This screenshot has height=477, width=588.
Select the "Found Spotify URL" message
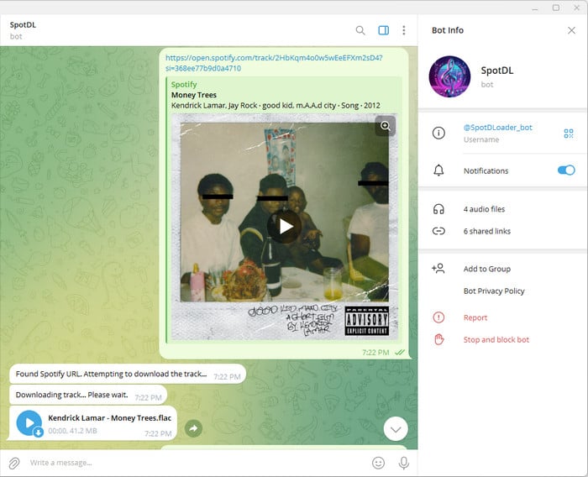[128, 374]
